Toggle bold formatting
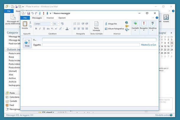 (36, 28)
